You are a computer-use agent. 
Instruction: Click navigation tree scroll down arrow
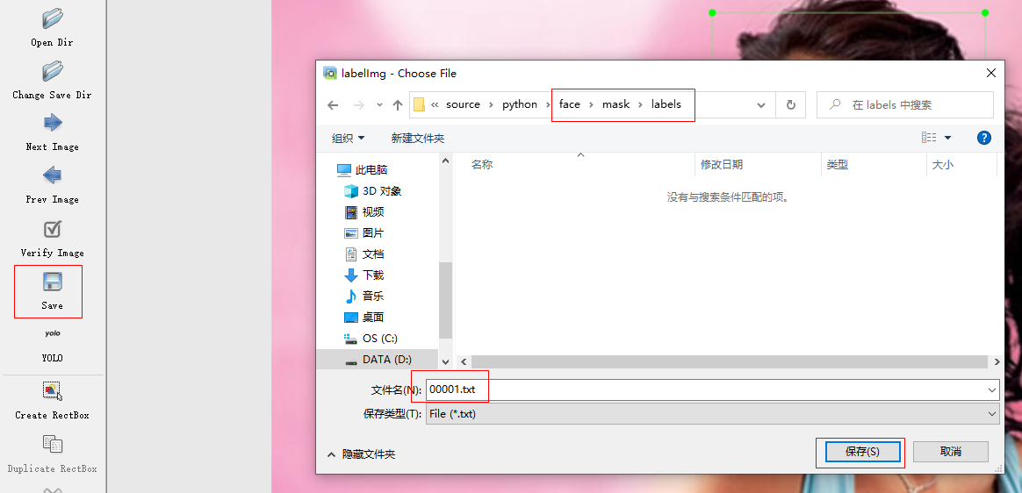(x=446, y=361)
